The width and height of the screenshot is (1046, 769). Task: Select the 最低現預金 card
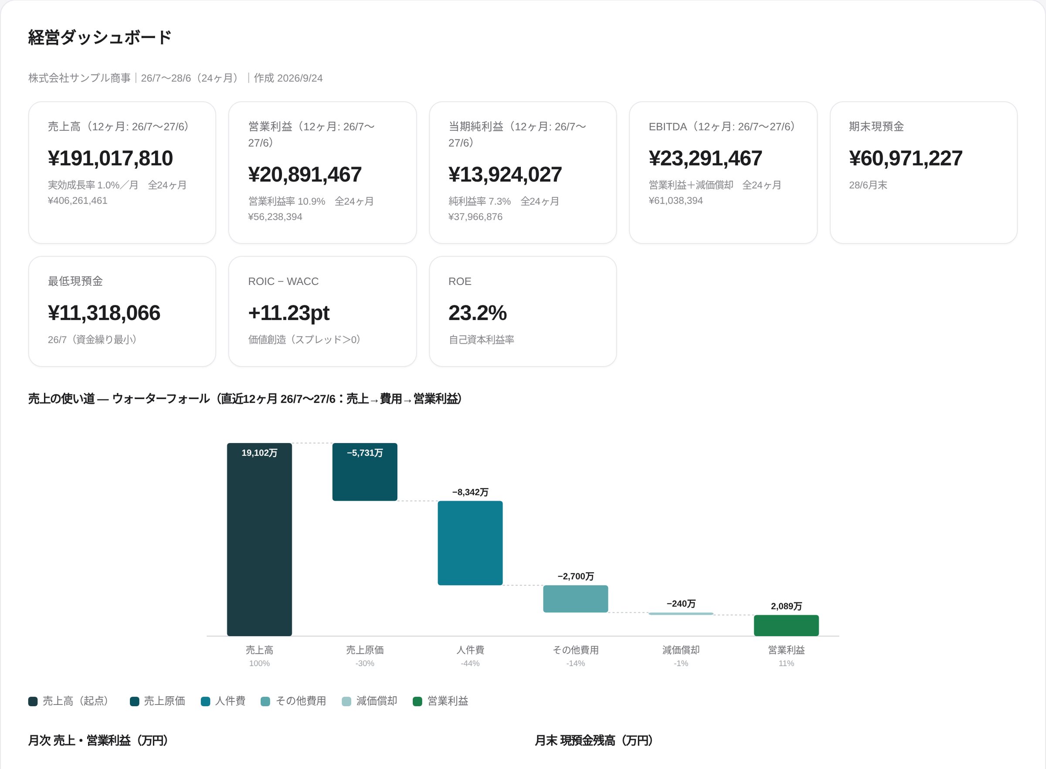pyautogui.click(x=122, y=312)
